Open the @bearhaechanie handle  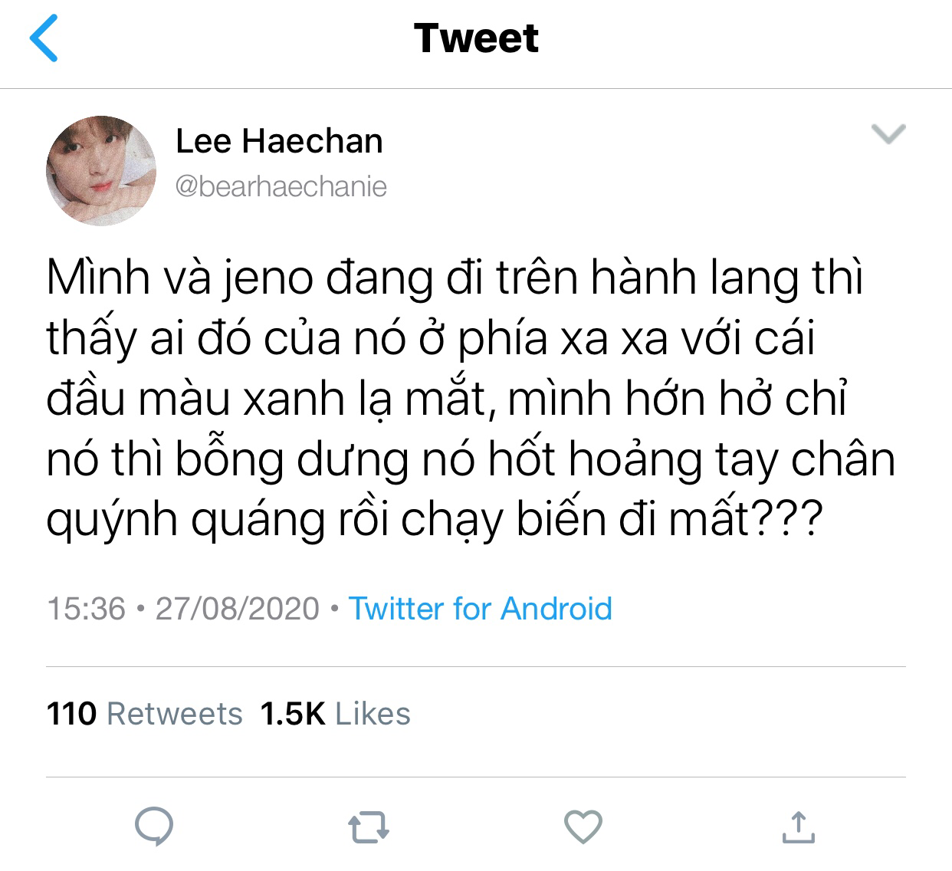(281, 186)
